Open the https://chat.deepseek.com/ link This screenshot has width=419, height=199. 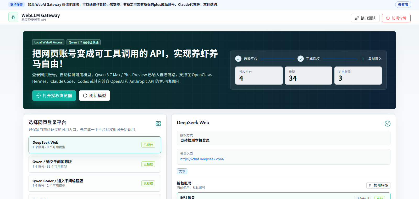tap(202, 159)
